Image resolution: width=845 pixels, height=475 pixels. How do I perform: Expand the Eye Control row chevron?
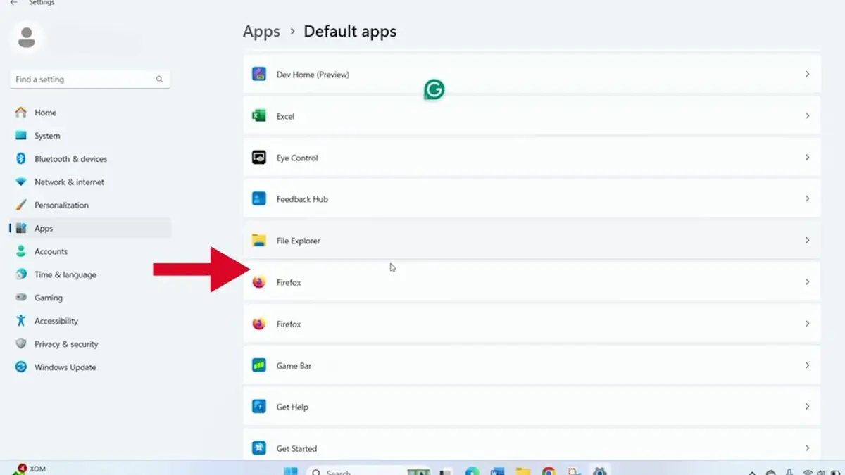[x=807, y=158]
